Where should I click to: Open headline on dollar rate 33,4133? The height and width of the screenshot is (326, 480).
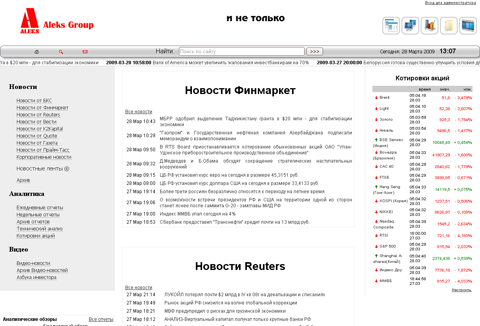click(x=239, y=183)
